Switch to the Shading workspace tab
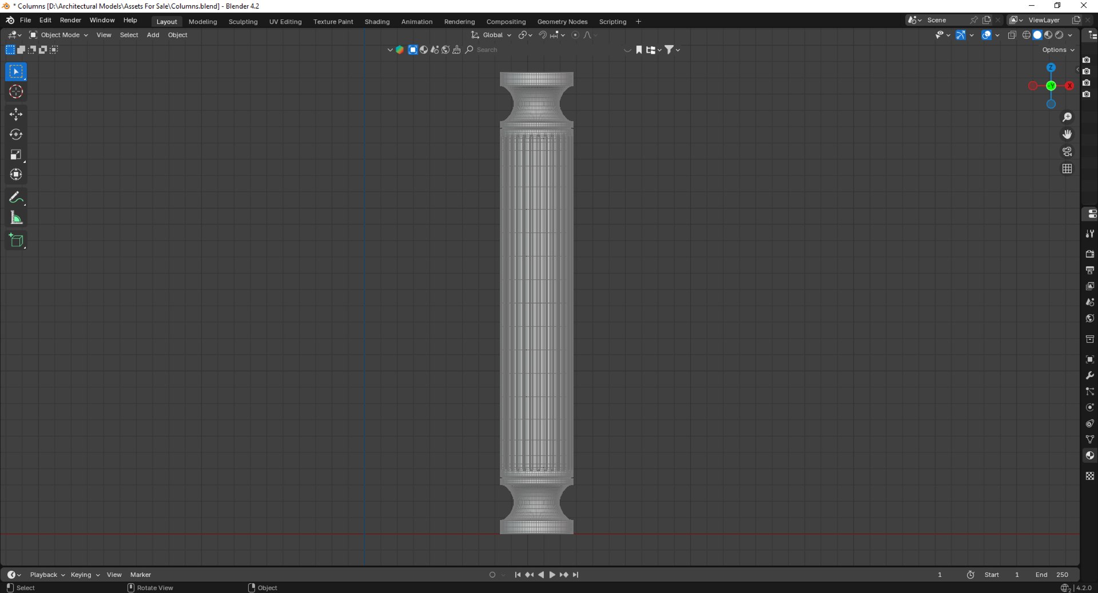 coord(377,22)
